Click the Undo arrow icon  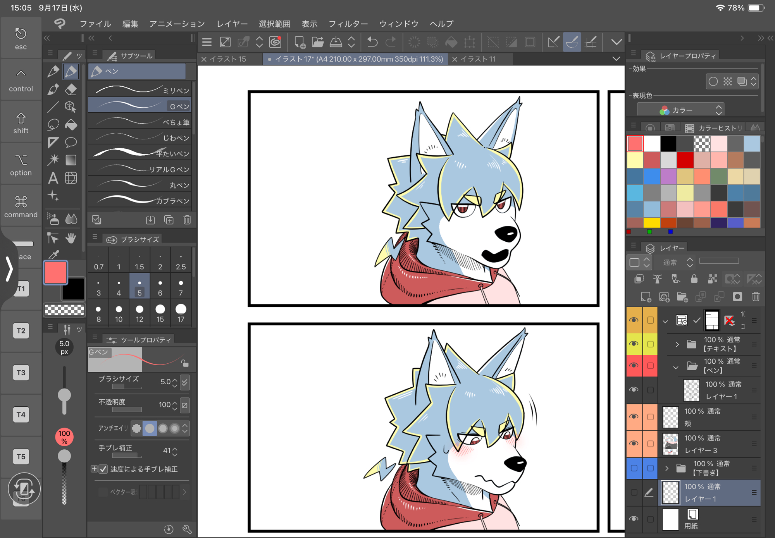tap(372, 42)
